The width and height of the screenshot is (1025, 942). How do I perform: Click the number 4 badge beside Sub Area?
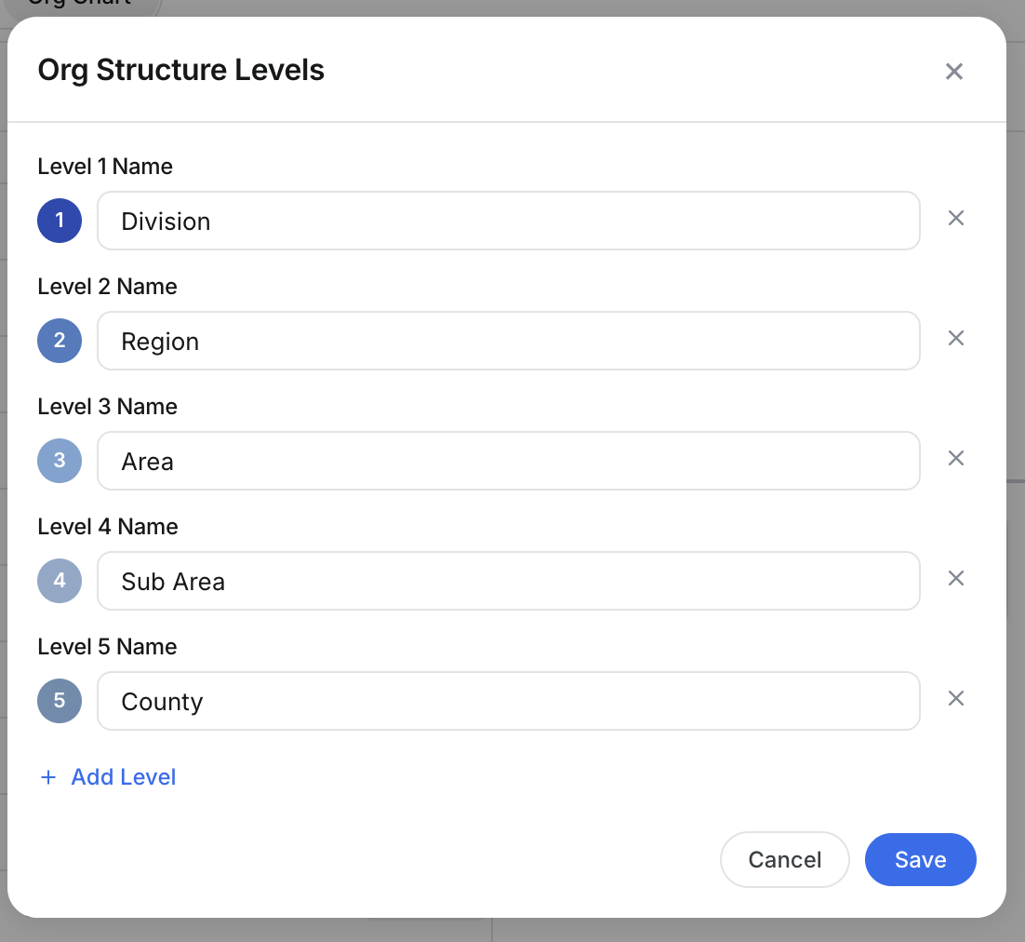pyautogui.click(x=60, y=581)
